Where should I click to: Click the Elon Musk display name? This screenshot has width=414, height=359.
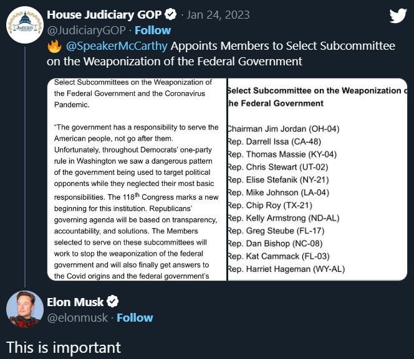tap(75, 302)
